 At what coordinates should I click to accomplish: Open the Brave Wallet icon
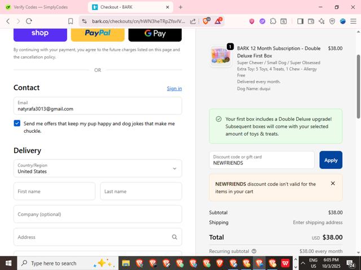pos(311,21)
